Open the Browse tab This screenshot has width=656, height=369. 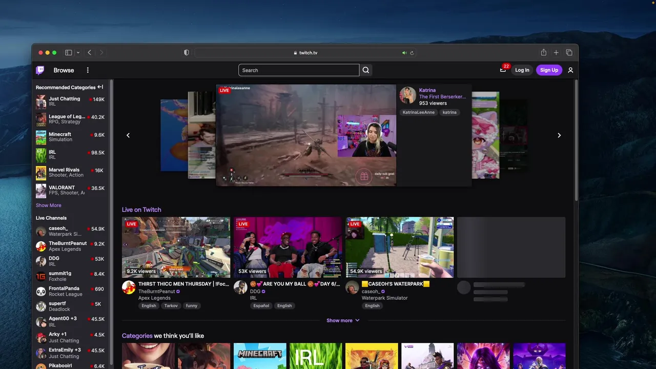[x=64, y=70]
